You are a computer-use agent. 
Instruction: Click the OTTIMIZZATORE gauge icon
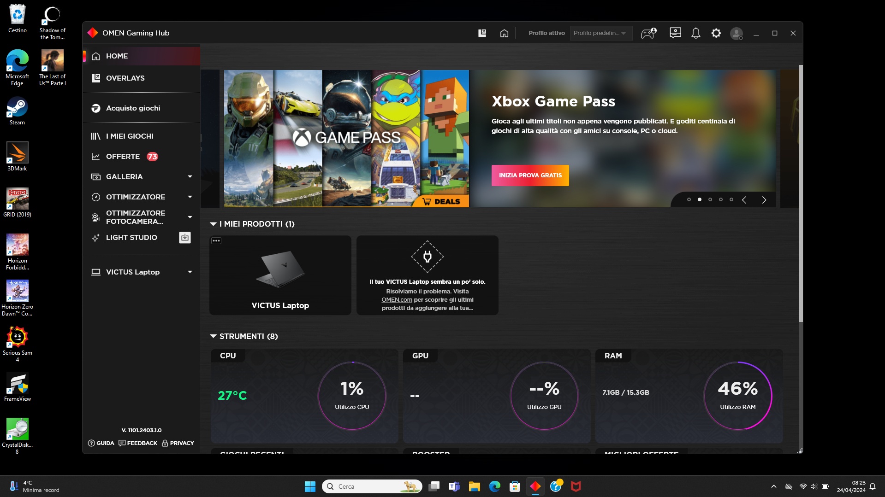tap(96, 197)
